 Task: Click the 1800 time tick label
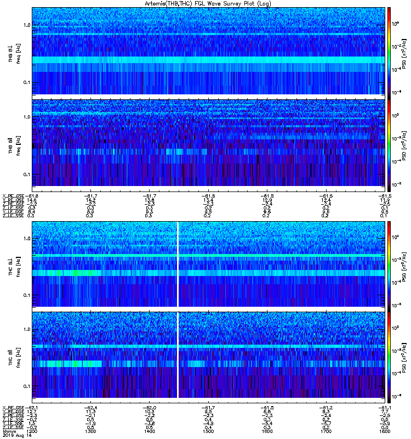pyautogui.click(x=385, y=431)
